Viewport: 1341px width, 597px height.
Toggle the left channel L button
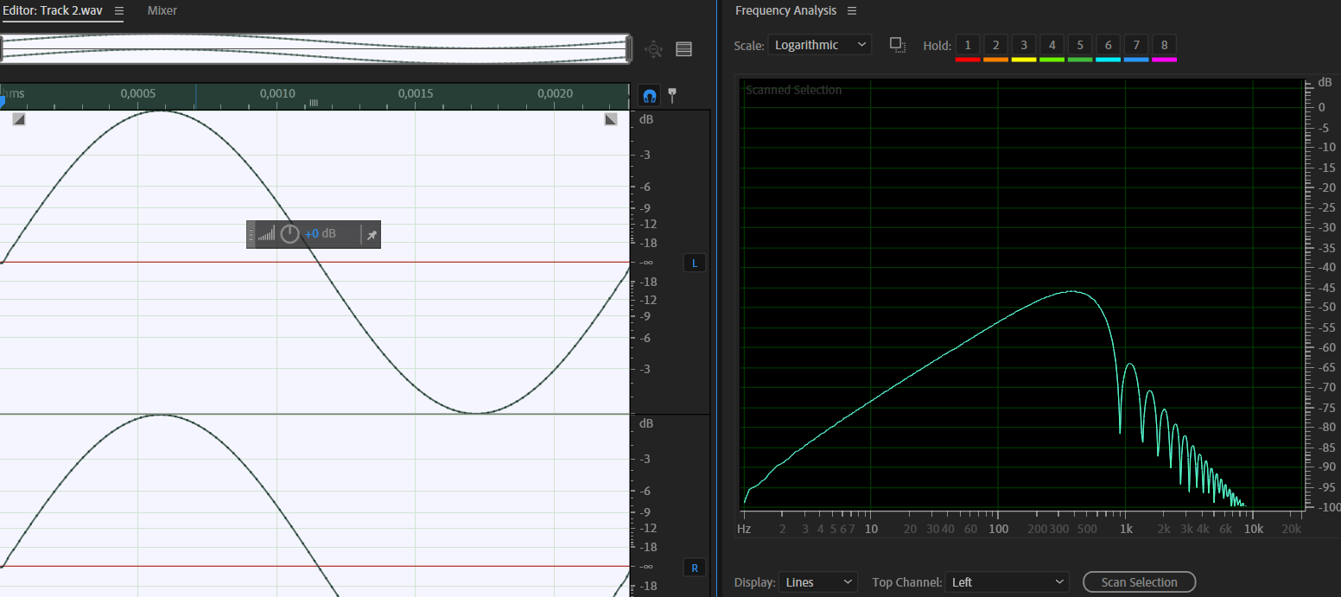694,263
